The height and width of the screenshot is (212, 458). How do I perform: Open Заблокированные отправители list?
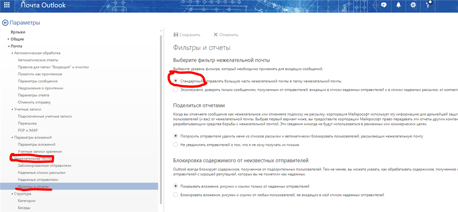click(44, 165)
